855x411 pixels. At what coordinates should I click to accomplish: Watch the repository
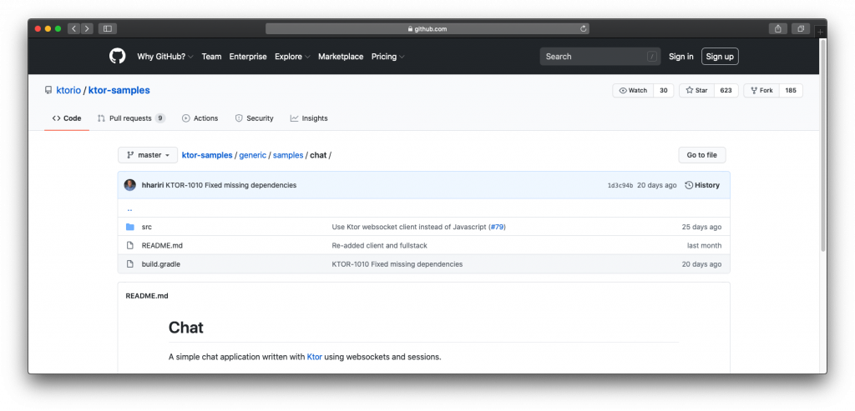tap(633, 90)
